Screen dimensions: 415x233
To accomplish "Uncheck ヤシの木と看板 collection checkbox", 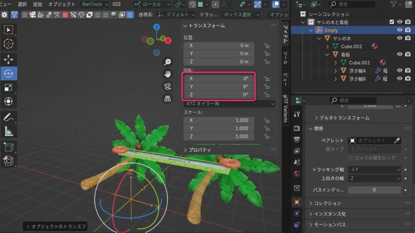I will point(392,22).
